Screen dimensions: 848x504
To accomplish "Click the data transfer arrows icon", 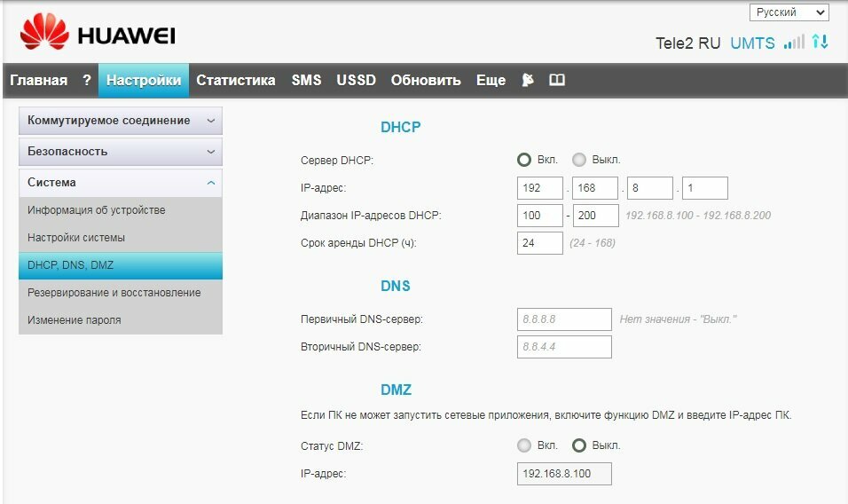I will (820, 42).
